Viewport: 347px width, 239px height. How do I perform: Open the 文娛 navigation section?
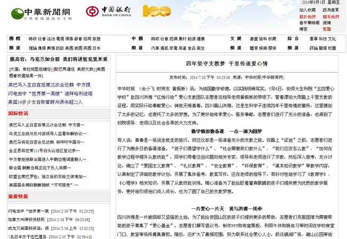(235, 39)
